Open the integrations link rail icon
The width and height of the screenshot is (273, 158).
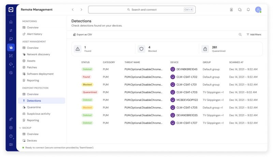pyautogui.click(x=11, y=119)
